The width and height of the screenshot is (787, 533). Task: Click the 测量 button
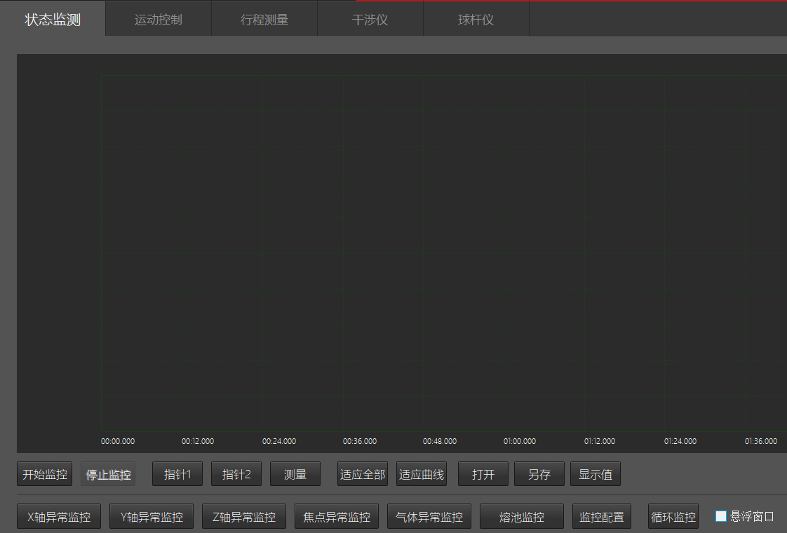295,474
